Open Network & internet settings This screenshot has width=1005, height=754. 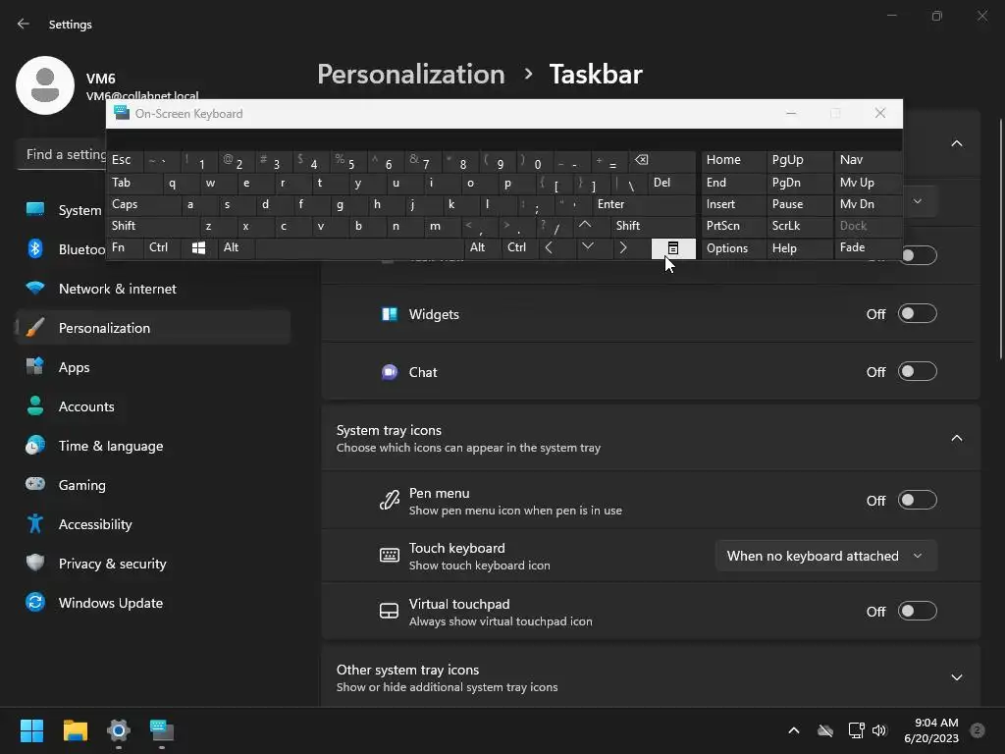153,289
